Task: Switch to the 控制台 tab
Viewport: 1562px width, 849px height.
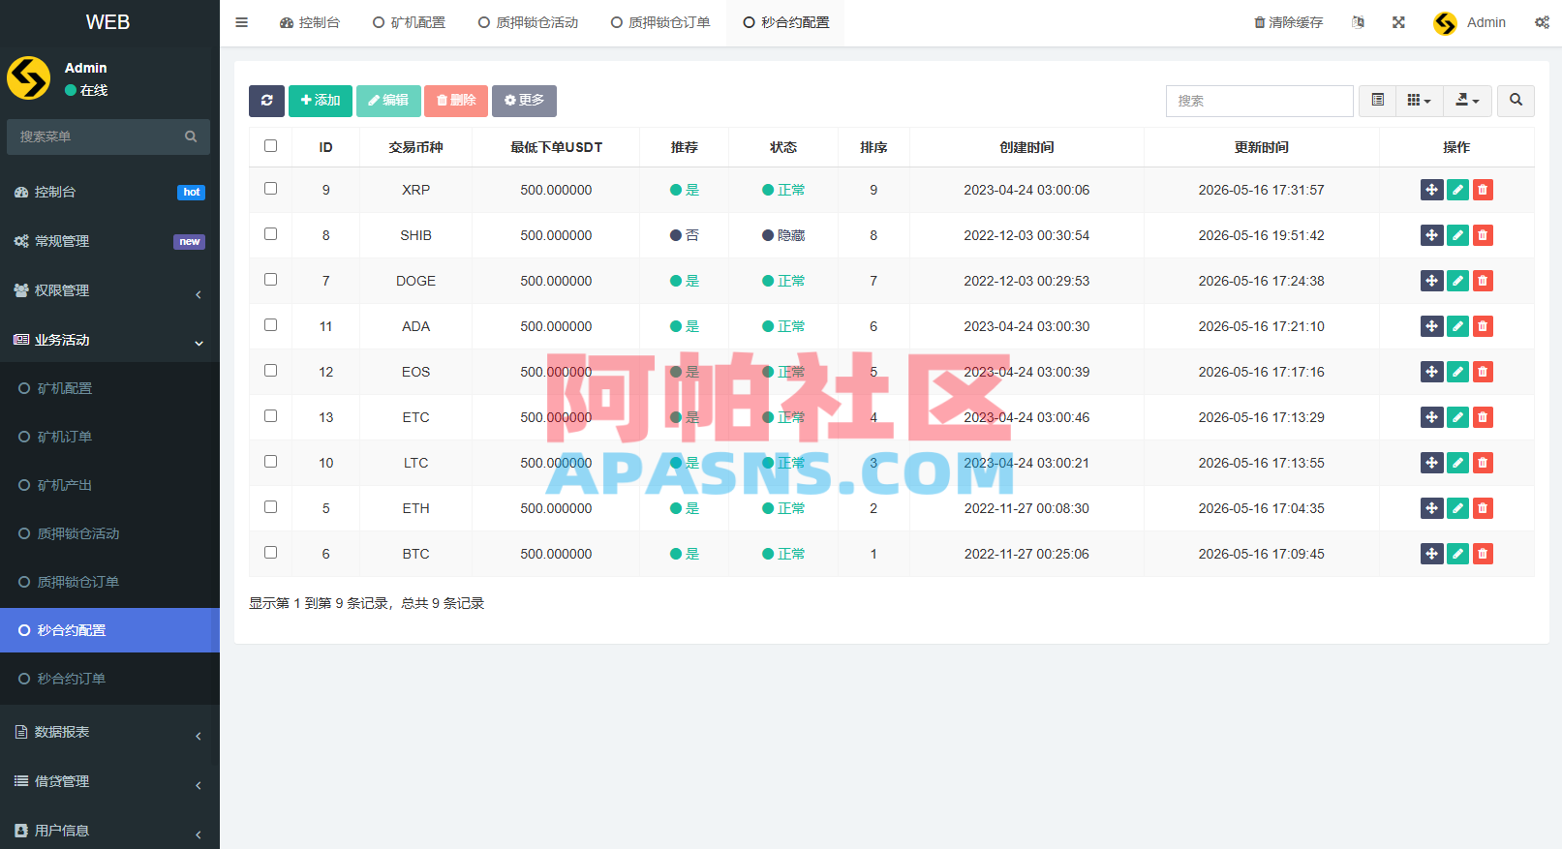Action: (310, 22)
